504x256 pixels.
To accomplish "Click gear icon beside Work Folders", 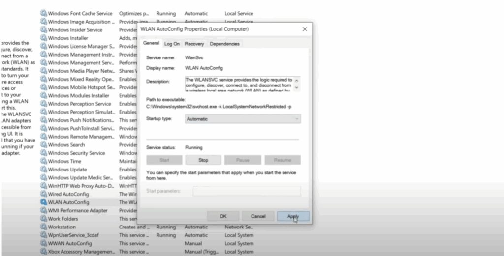I will pos(44,219).
